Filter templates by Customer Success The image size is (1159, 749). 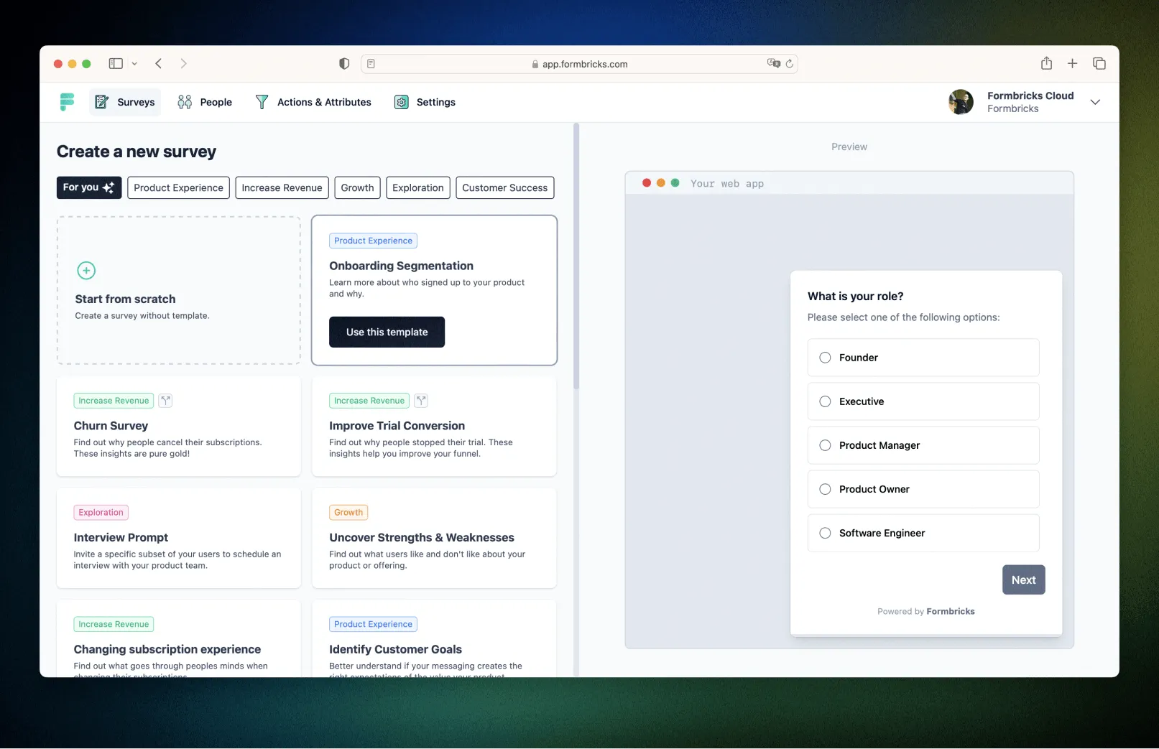tap(504, 187)
